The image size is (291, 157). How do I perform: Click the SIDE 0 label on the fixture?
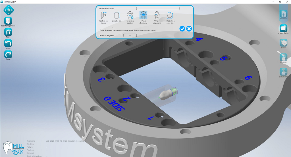[x=114, y=104]
